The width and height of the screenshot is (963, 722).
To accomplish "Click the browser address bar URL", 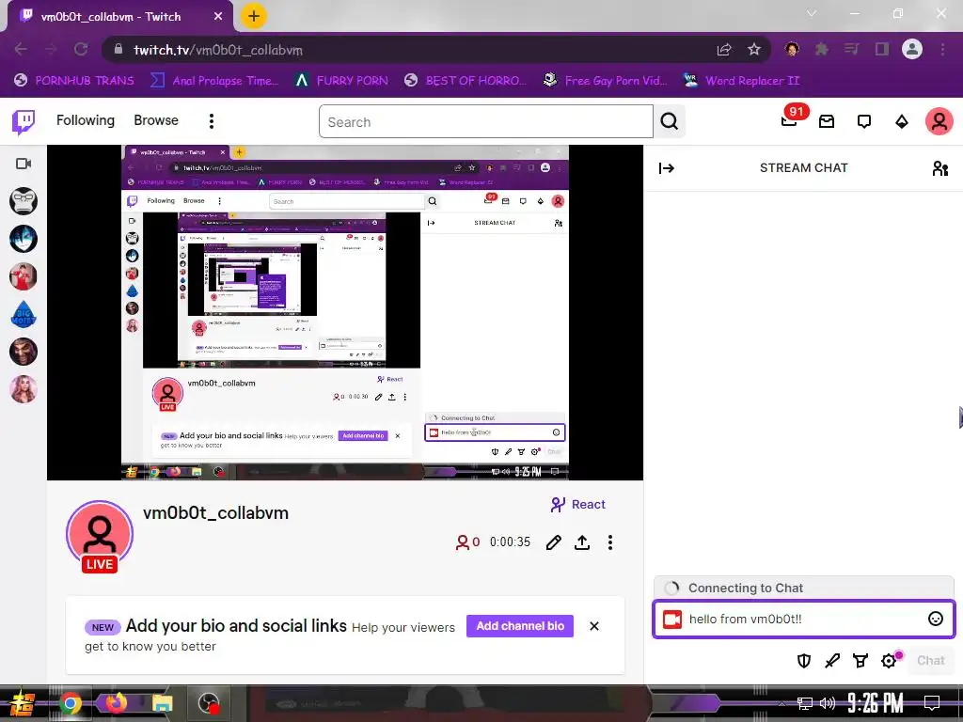I will 218,50.
